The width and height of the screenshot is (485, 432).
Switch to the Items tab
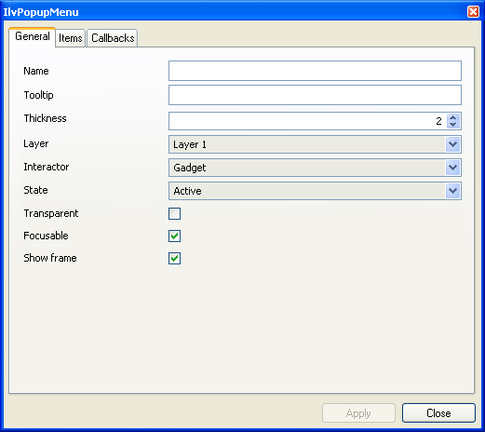click(x=71, y=38)
